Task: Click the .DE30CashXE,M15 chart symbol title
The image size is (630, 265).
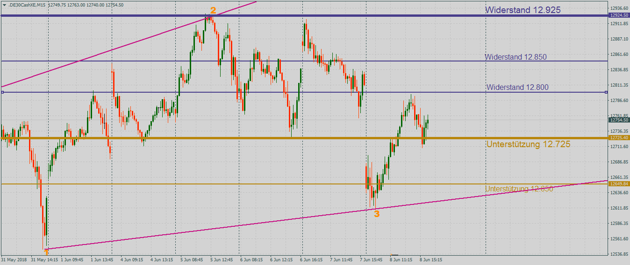Action: 27,5
